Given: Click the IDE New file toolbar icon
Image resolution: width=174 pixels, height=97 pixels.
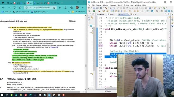Looking at the screenshot, I should (x=89, y=8).
